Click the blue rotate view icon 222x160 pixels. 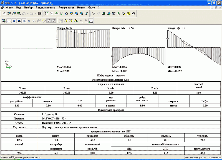tap(66, 13)
